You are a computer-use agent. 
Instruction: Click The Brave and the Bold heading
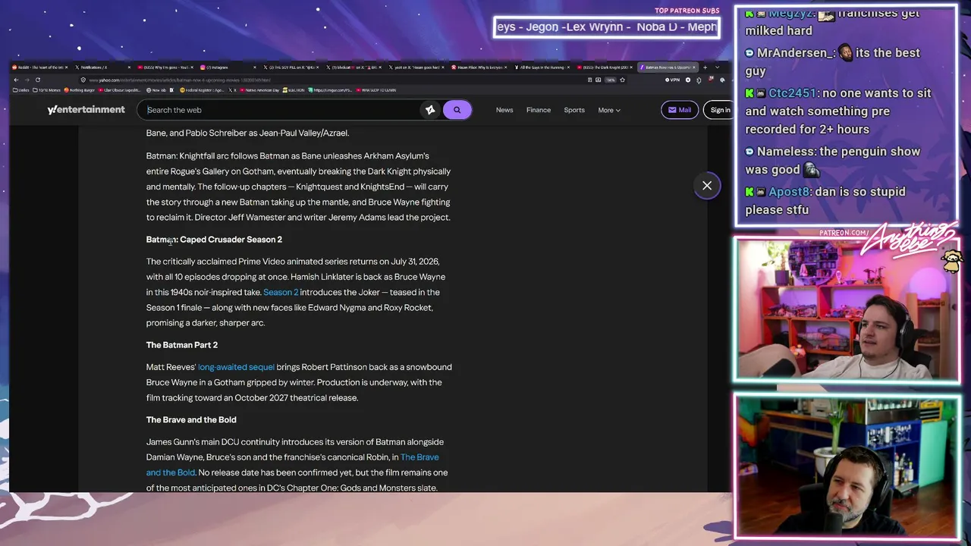click(191, 419)
